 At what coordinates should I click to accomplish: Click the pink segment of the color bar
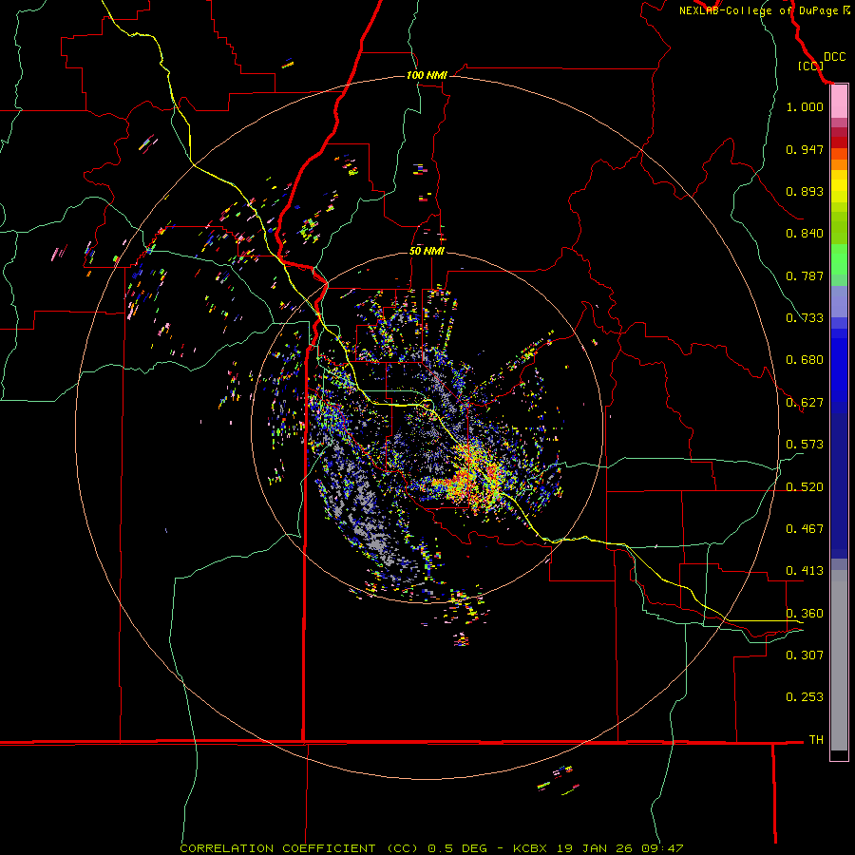[x=839, y=102]
